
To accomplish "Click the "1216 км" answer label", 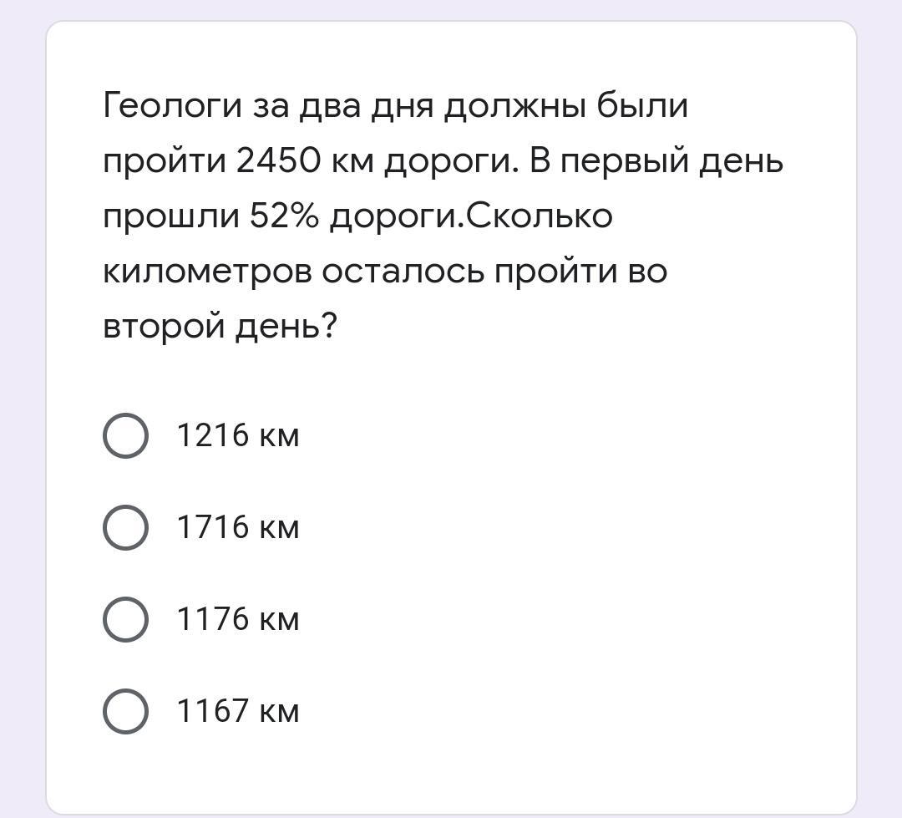I will point(237,435).
